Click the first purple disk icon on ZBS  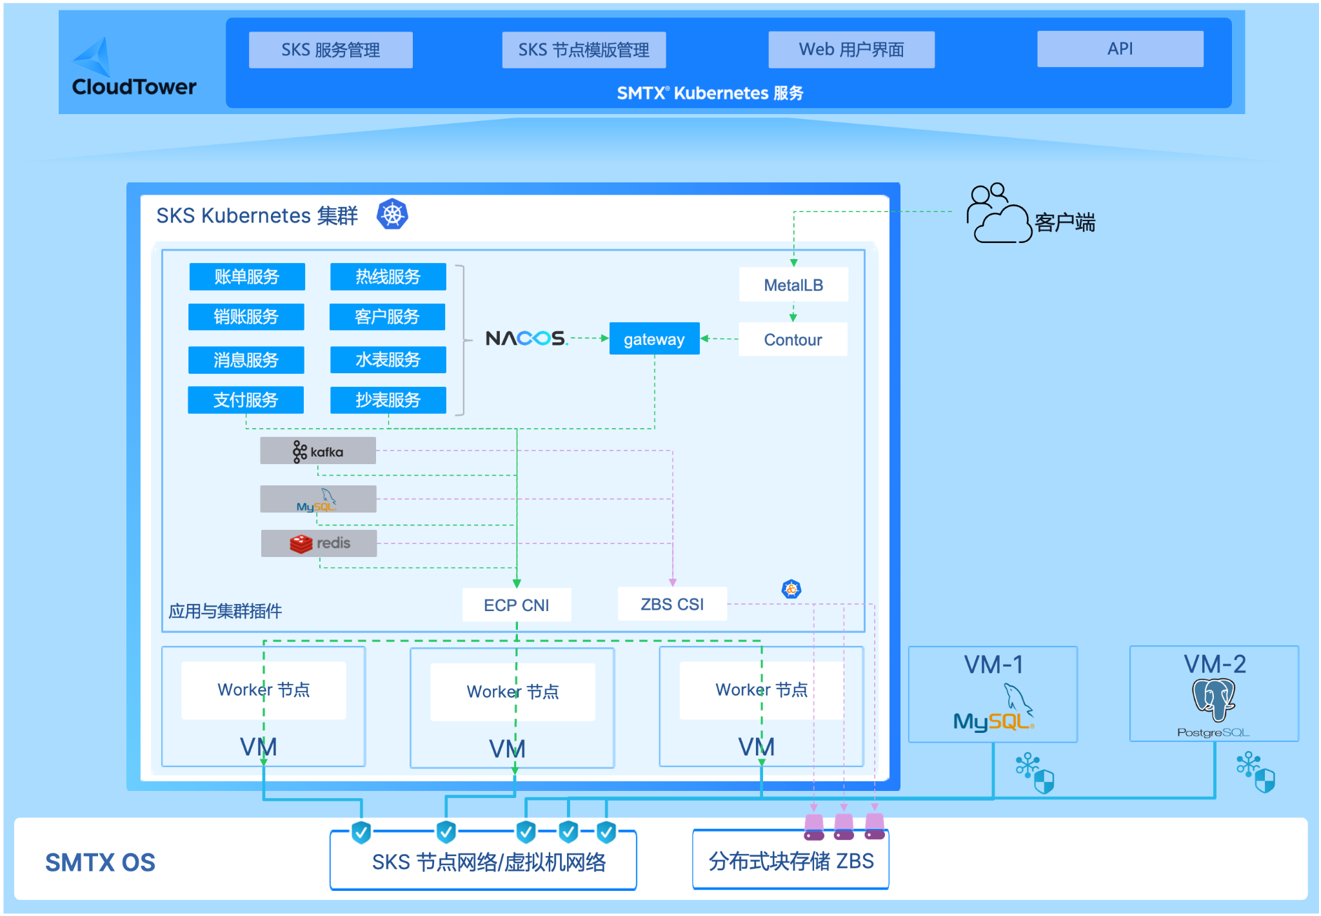coord(814,827)
